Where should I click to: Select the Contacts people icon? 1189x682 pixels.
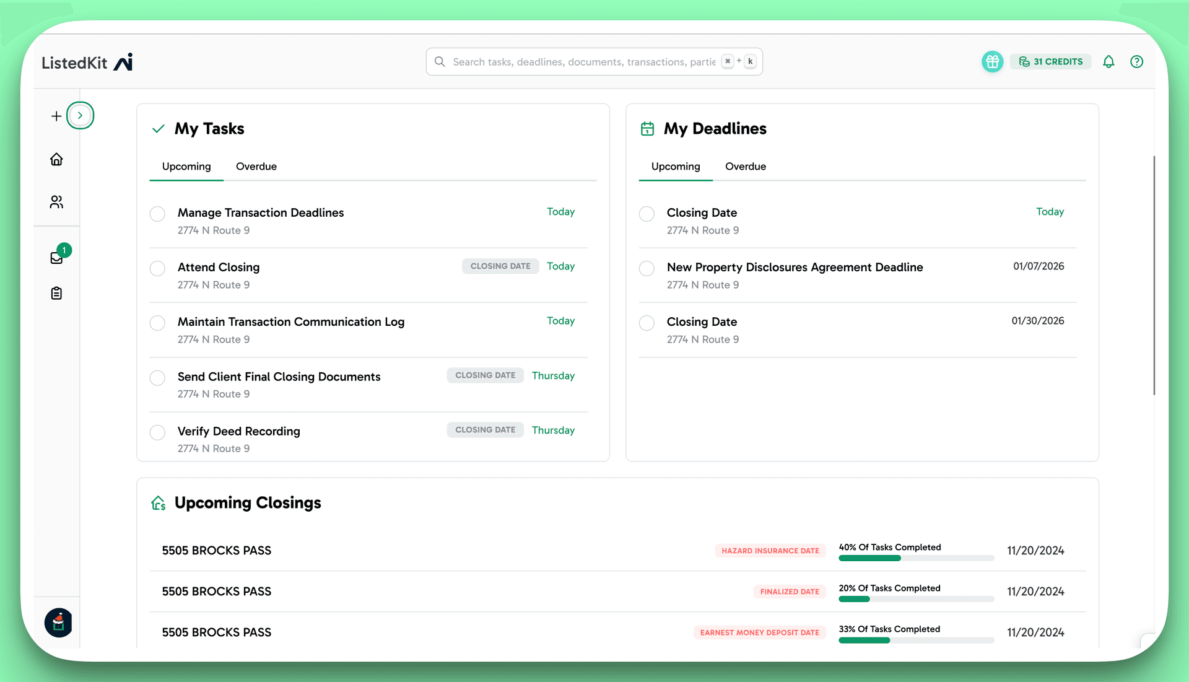click(56, 202)
